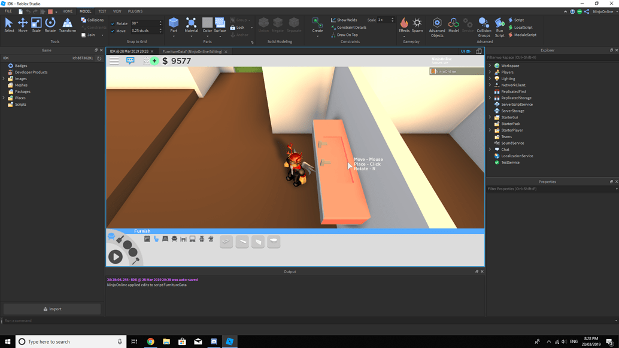Expand the ReplicatedStorage node
The image size is (619, 348).
click(x=490, y=97)
